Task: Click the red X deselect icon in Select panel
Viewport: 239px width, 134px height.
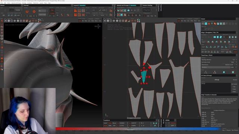Action: (209, 24)
